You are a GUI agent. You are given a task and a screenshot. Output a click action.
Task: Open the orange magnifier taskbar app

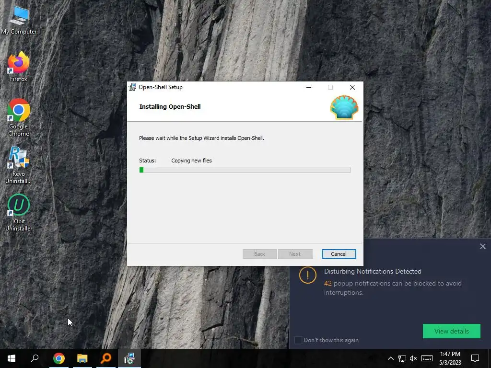[x=106, y=358]
